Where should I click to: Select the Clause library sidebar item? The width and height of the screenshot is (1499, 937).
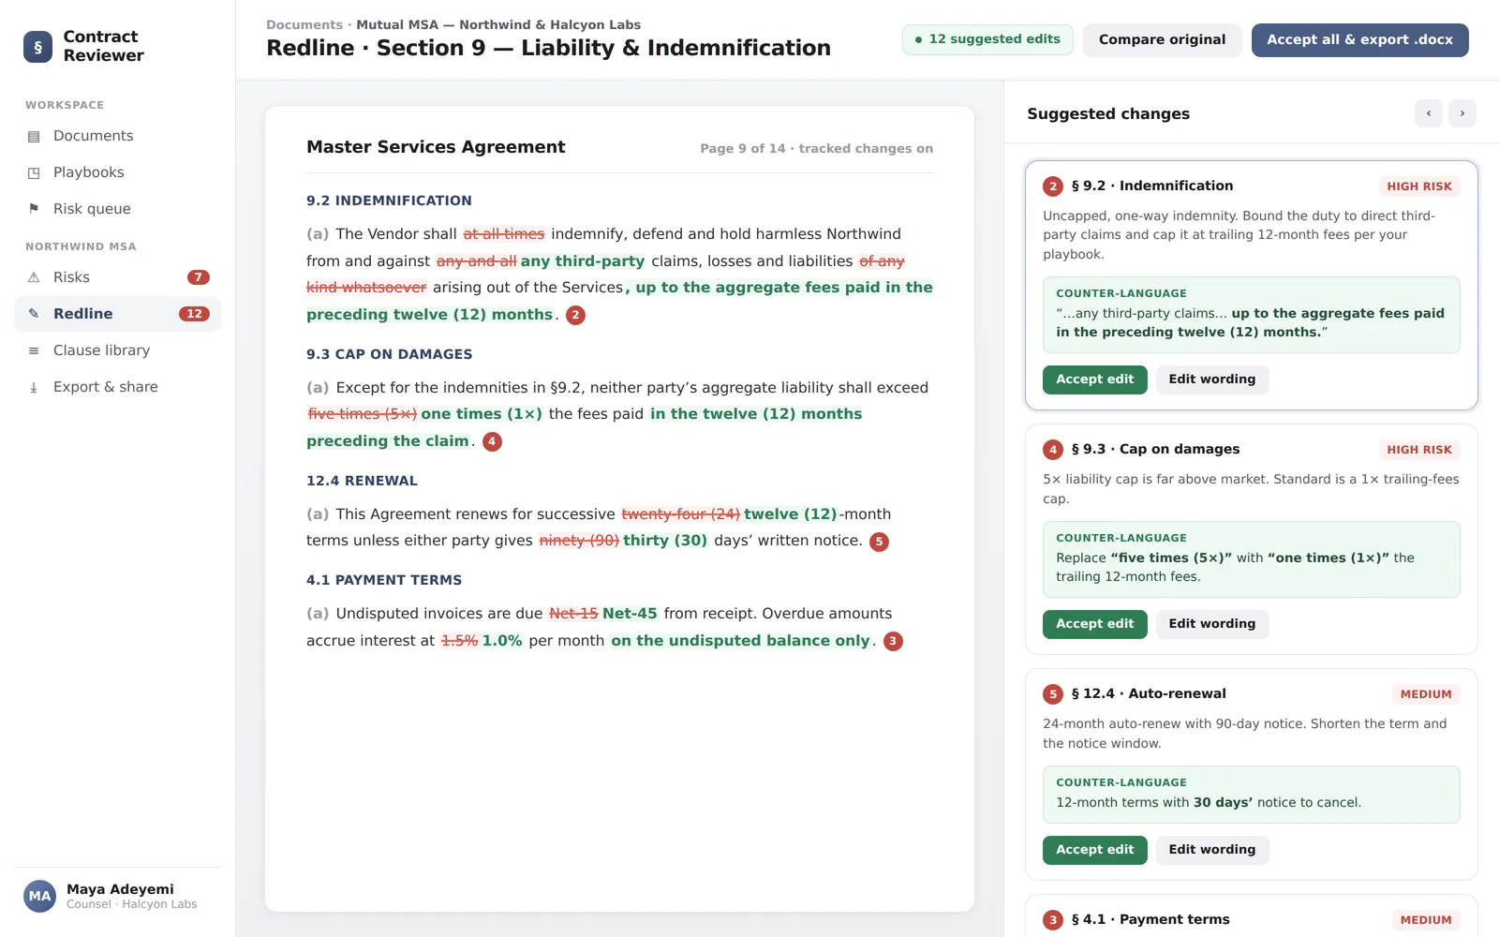(x=117, y=350)
